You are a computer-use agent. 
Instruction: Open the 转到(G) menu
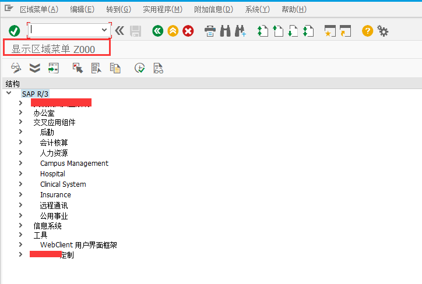pyautogui.click(x=118, y=9)
